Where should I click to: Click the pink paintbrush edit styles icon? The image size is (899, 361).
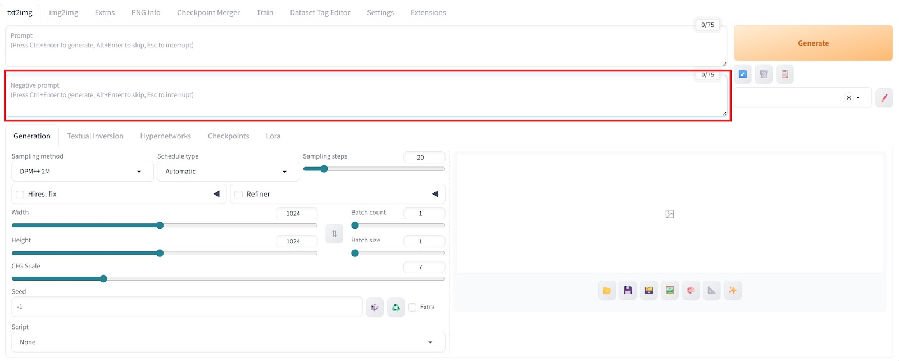[884, 98]
